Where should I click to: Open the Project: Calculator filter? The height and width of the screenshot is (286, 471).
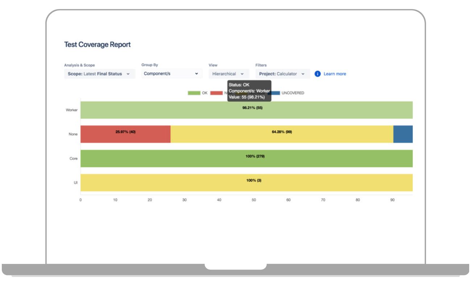point(282,74)
